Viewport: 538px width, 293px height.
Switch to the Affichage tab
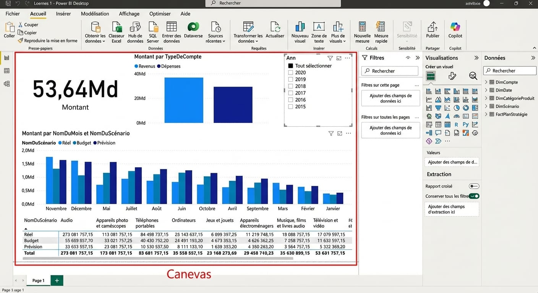(x=129, y=14)
